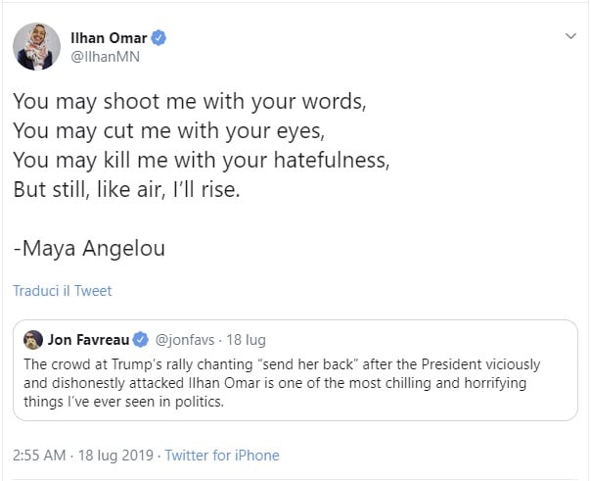This screenshot has width=591, height=481.
Task: Click the Ilhan Omar display name
Action: (x=109, y=38)
